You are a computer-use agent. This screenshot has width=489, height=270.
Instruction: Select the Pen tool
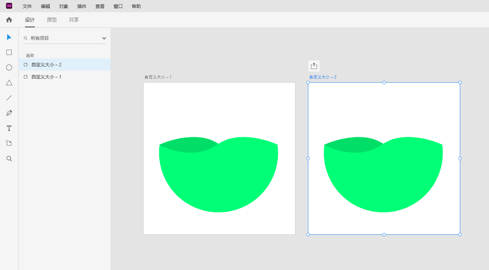9,113
